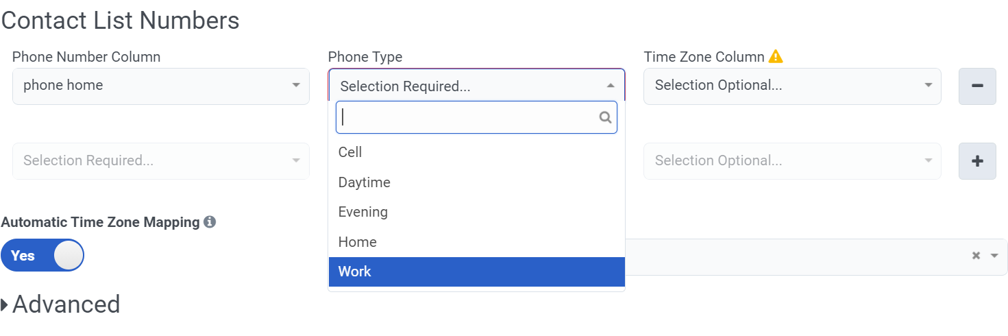The height and width of the screenshot is (336, 1008).
Task: Pick the highlighted Work option
Action: coord(355,272)
